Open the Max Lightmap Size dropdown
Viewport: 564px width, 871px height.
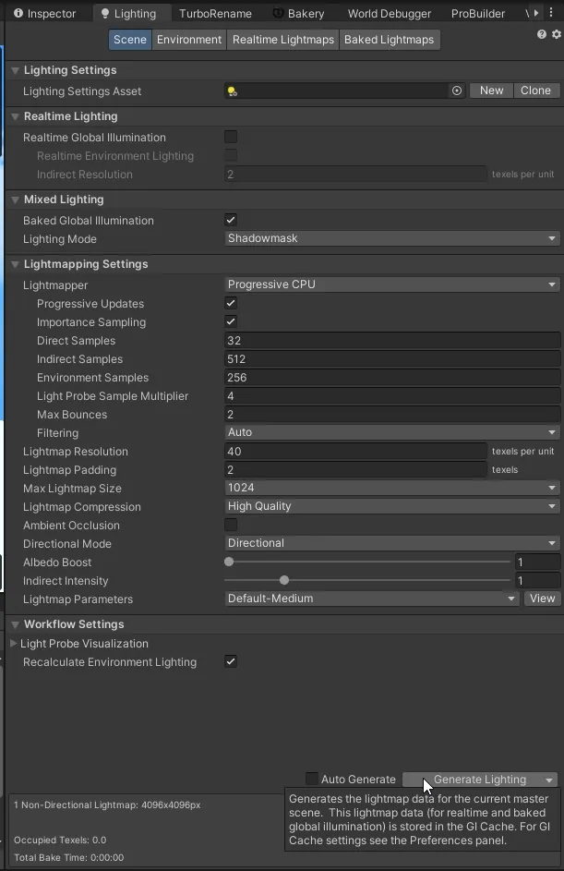point(392,488)
